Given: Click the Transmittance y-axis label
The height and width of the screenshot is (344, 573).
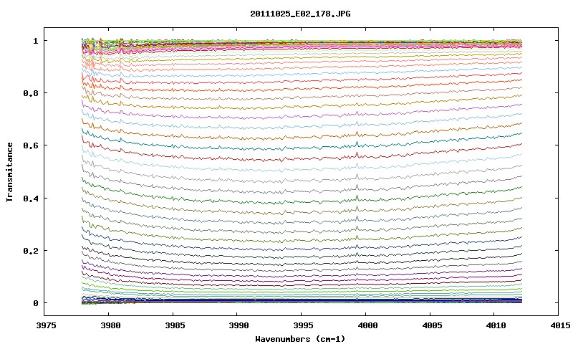Looking at the screenshot, I should pyautogui.click(x=10, y=172).
